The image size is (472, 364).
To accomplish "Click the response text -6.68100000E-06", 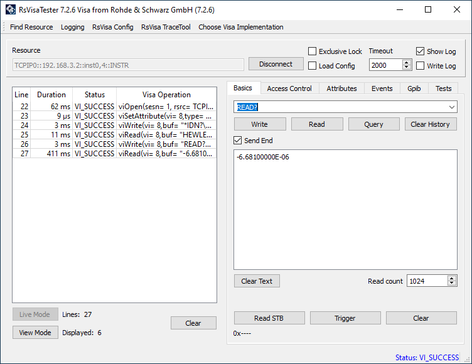I will click(x=263, y=157).
